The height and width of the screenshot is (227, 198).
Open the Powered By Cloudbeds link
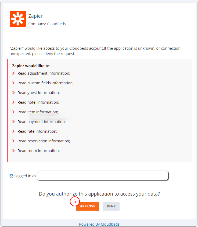pos(99,224)
